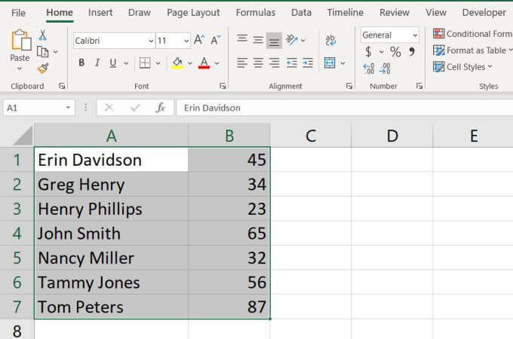Click Merge & Center icon
Image resolution: width=513 pixels, height=339 pixels.
(330, 63)
